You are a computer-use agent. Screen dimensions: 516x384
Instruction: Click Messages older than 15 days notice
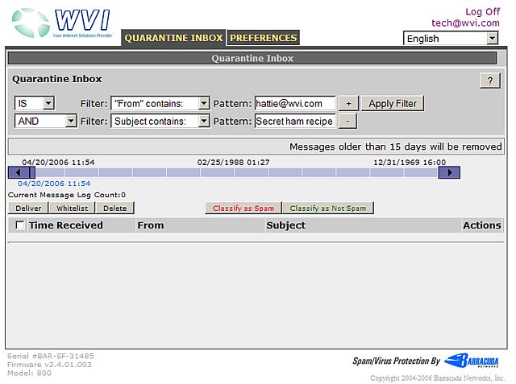(396, 147)
